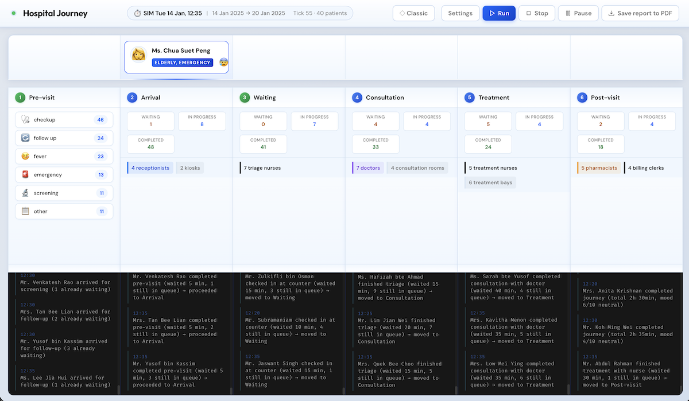Click the Mr. Venkatesh Rao completed pre-visit log entry

pos(175,287)
